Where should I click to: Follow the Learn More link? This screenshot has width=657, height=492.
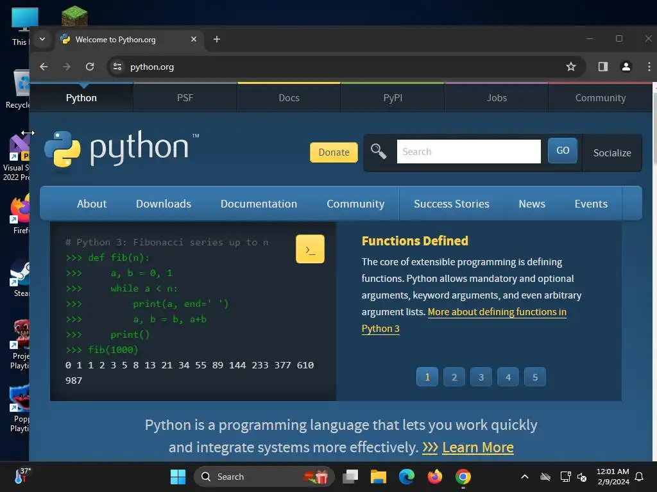tap(477, 447)
